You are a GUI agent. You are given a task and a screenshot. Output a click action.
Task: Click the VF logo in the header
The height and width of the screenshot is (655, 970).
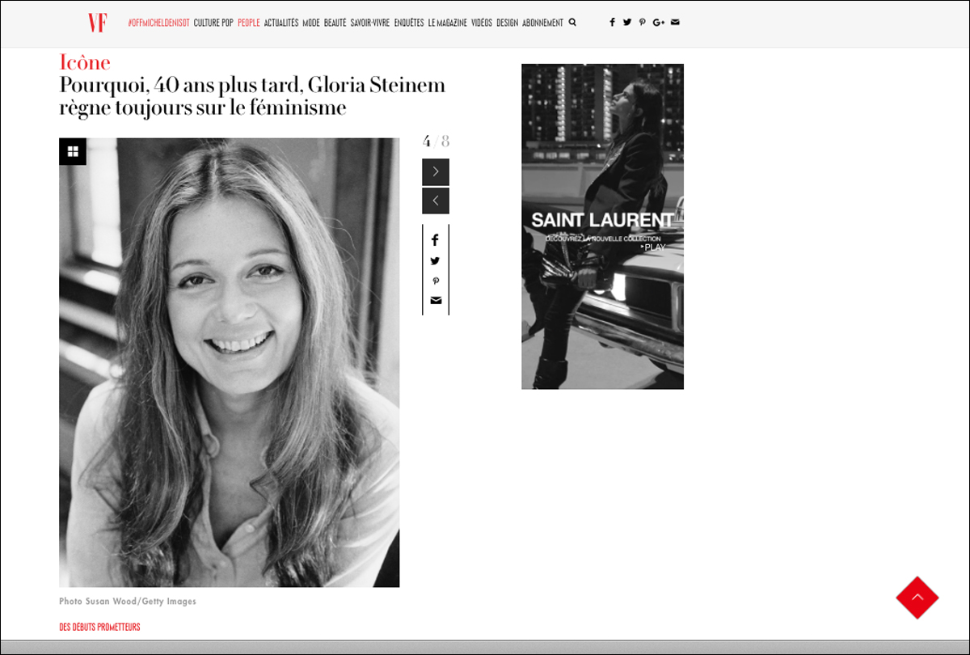point(97,23)
